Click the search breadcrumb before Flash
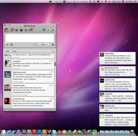Image resolution: width=138 pixels, height=136 pixels. [x=8, y=51]
